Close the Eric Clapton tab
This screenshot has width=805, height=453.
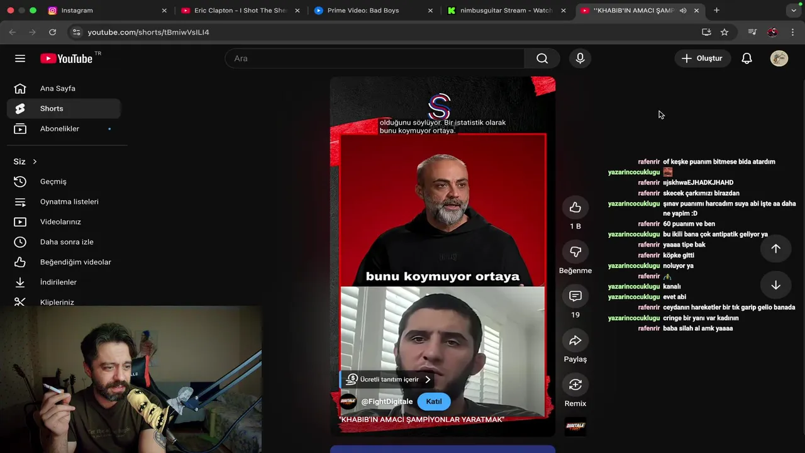(297, 11)
